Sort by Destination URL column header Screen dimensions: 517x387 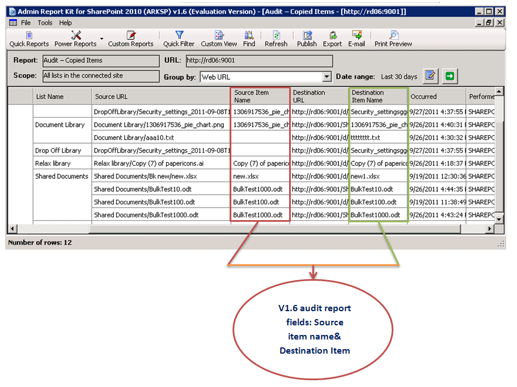click(x=319, y=96)
